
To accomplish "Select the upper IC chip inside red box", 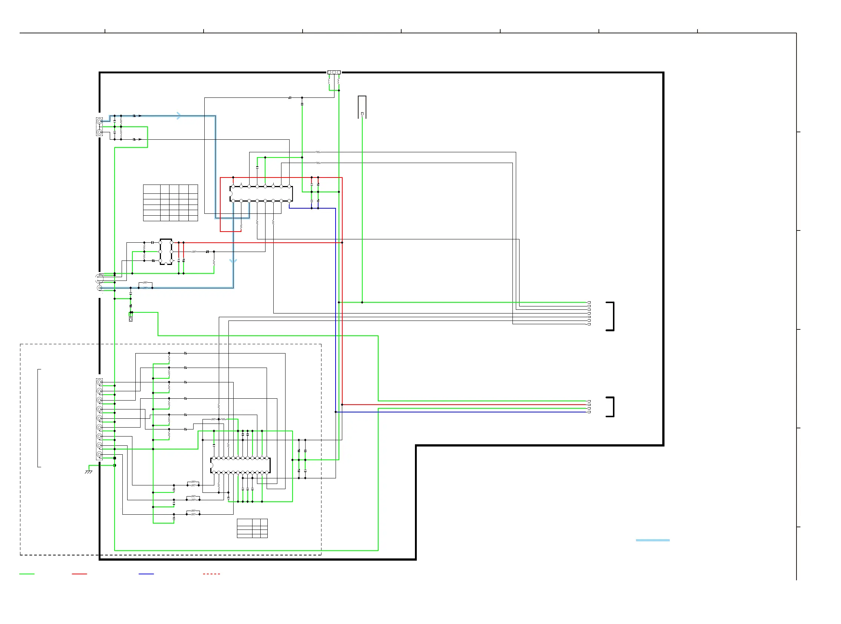I will (x=261, y=194).
